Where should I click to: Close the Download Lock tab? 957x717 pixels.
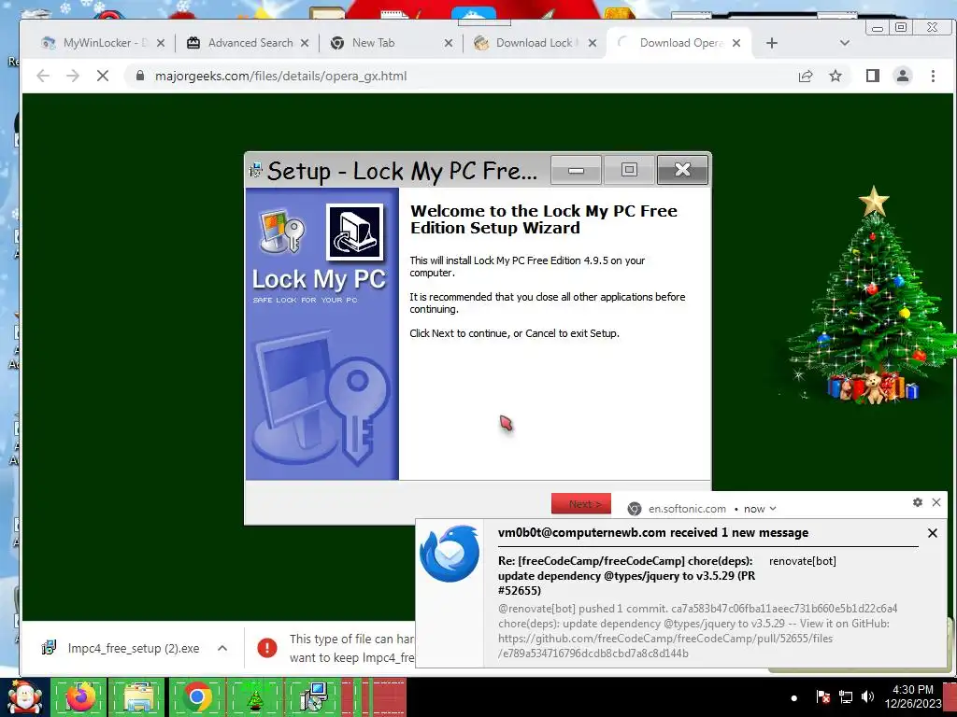pos(592,43)
